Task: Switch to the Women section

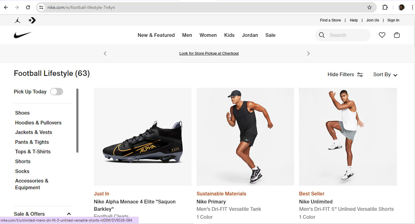Action: pyautogui.click(x=208, y=35)
